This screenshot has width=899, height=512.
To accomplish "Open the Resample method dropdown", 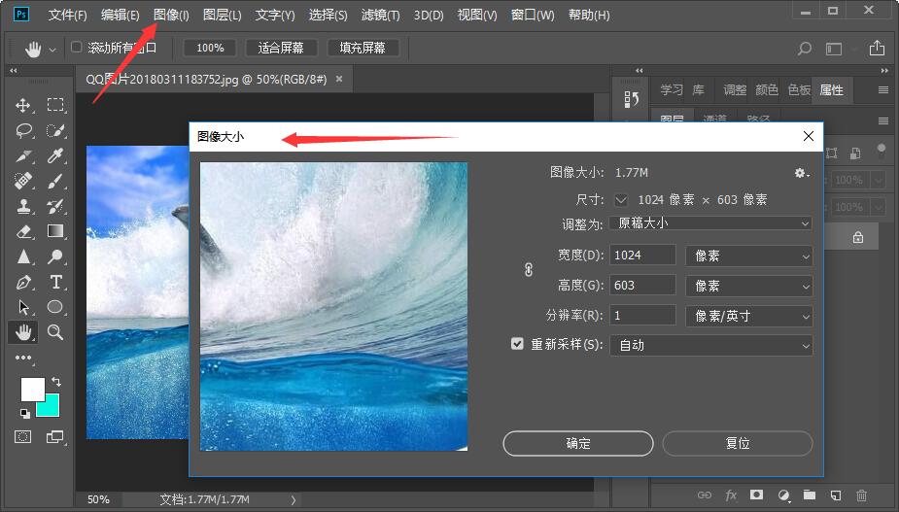I will (x=711, y=345).
